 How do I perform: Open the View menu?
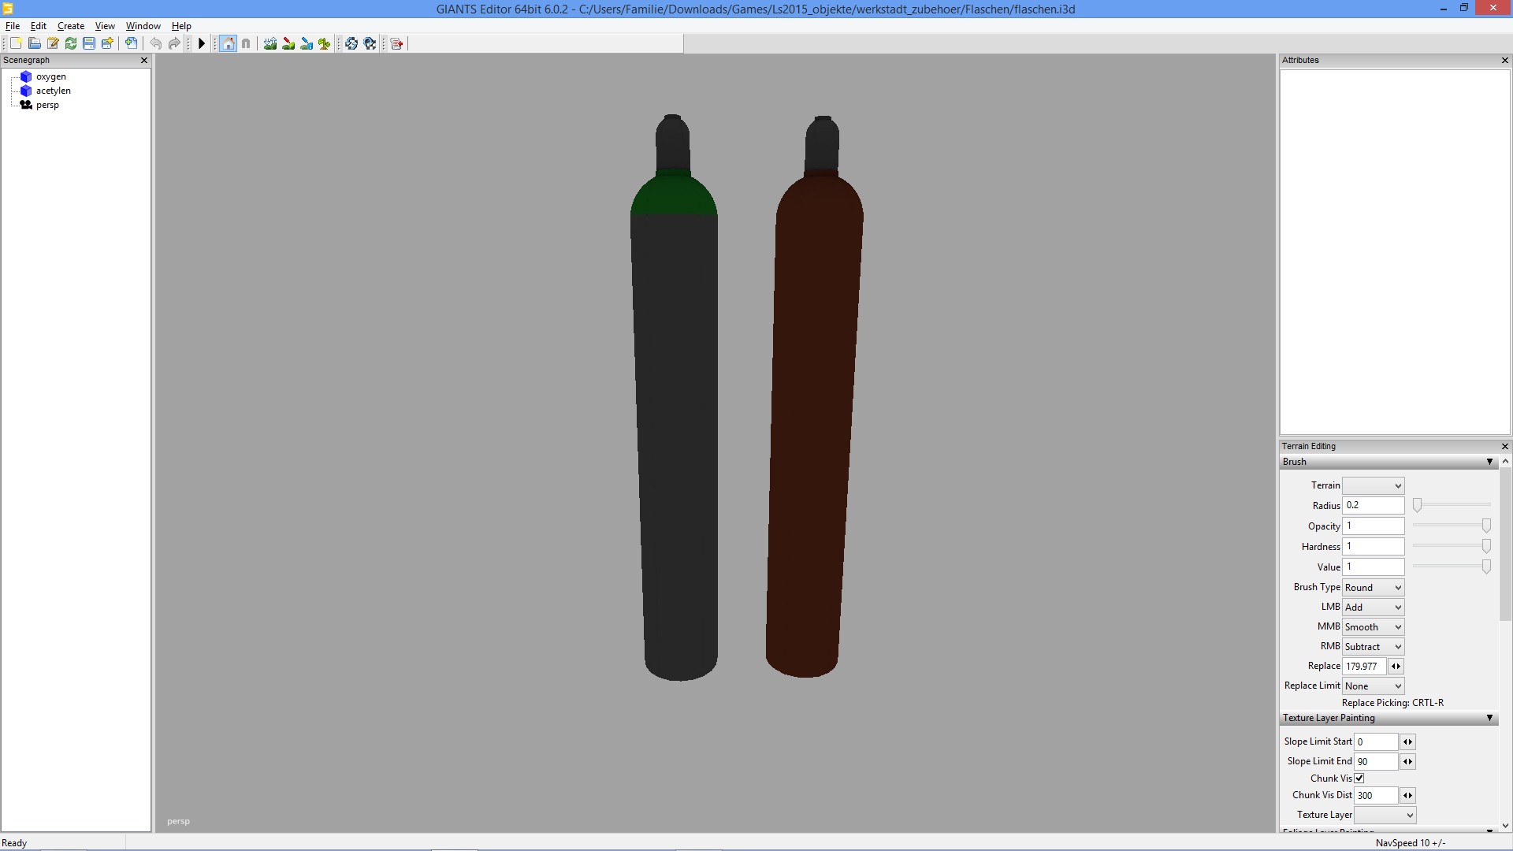coord(105,26)
